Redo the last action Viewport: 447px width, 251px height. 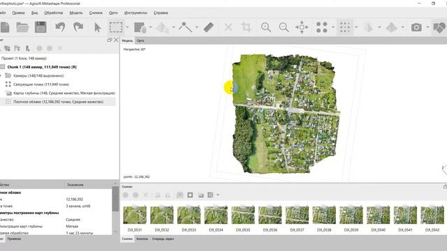click(x=78, y=27)
